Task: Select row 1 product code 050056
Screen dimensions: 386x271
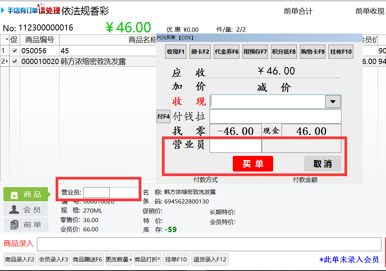Action: (34, 51)
